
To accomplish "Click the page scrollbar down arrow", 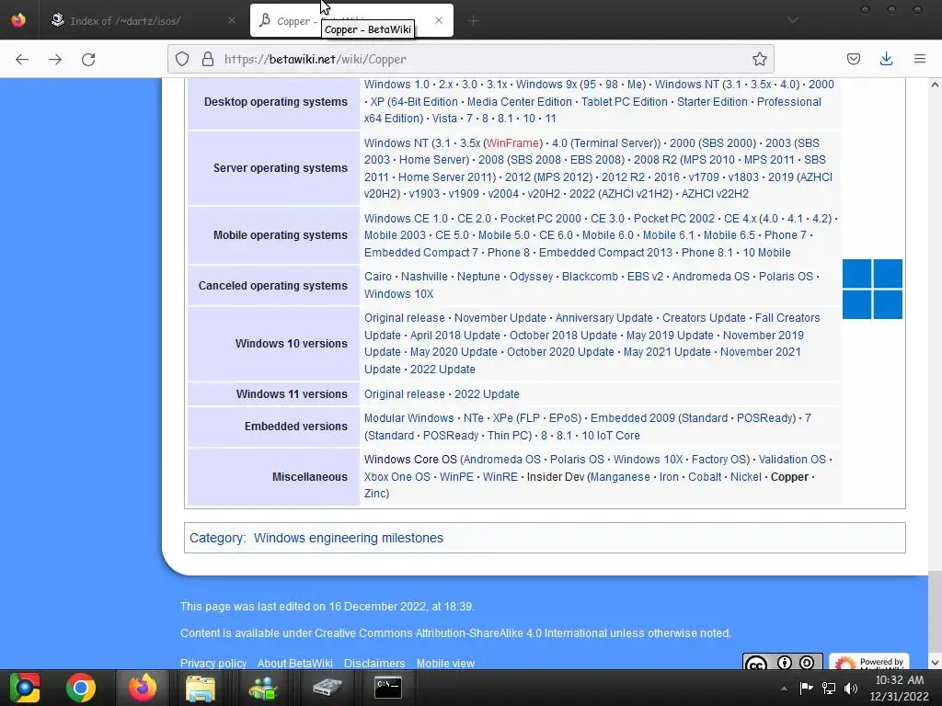I will coord(935,663).
